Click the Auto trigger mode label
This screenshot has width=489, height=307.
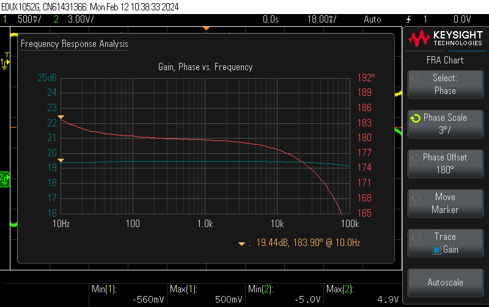(x=372, y=20)
